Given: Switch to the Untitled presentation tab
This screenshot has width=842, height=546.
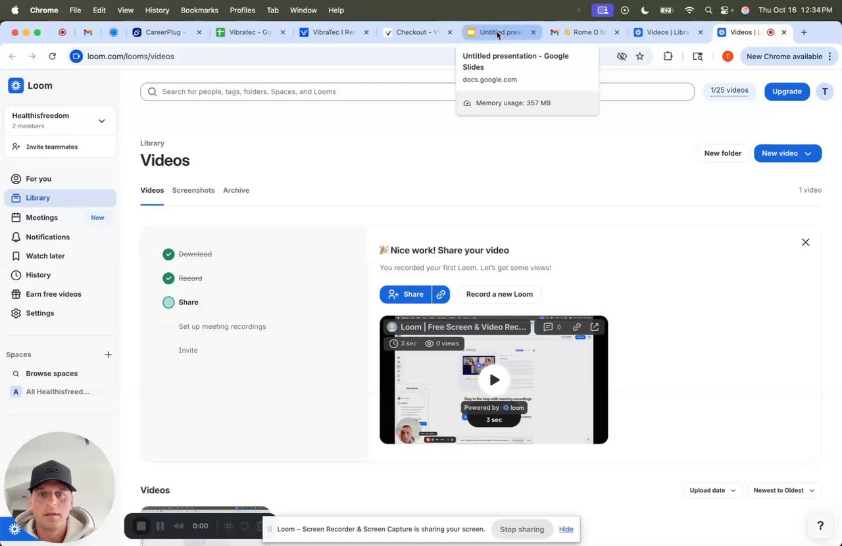Looking at the screenshot, I should click(x=501, y=32).
